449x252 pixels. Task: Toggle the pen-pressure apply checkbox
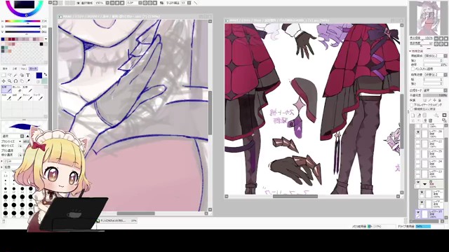pyautogui.click(x=413, y=69)
